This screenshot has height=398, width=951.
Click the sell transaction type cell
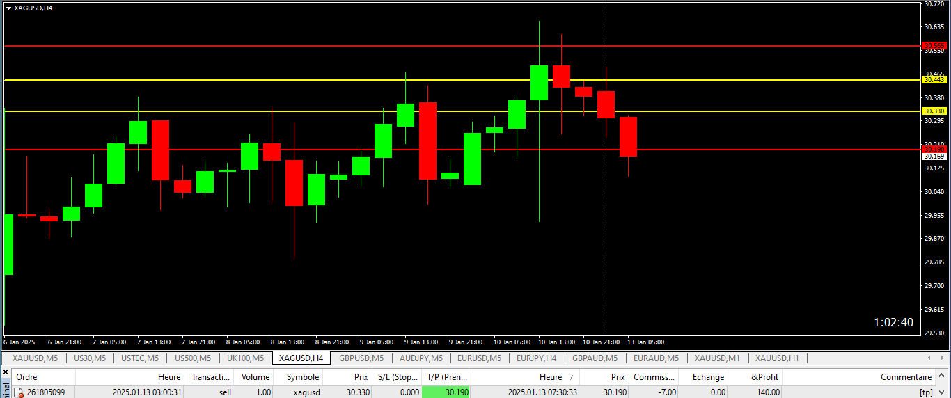[225, 392]
